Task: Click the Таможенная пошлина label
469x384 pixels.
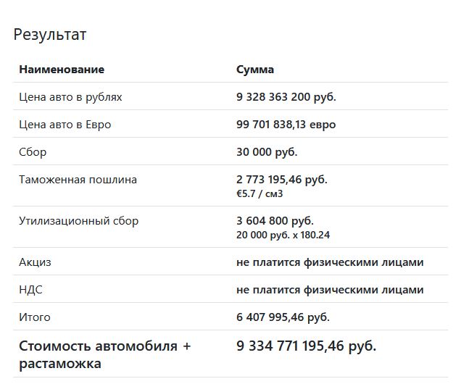Action: coord(78,180)
